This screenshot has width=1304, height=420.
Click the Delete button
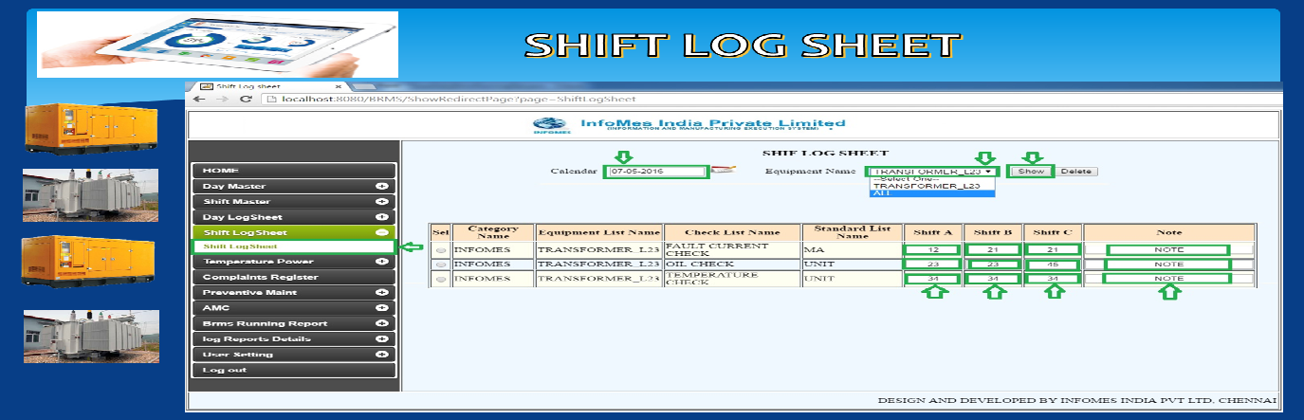click(1075, 172)
